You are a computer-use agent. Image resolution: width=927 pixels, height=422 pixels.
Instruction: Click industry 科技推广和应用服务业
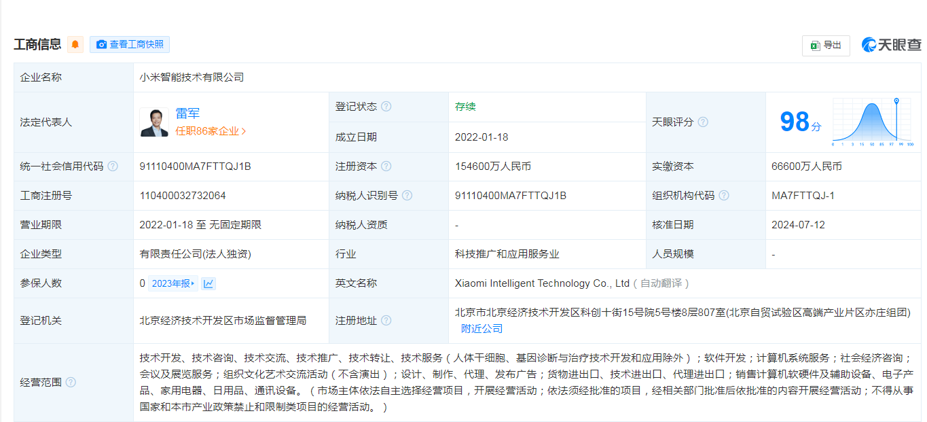(507, 254)
